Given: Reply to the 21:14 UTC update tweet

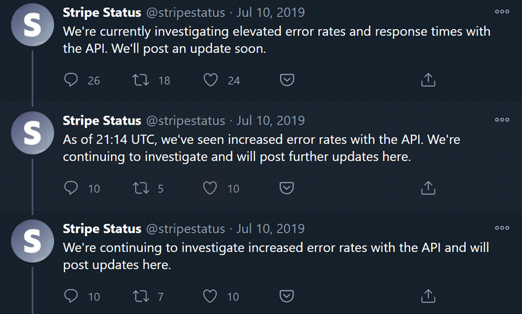Looking at the screenshot, I should tap(71, 188).
